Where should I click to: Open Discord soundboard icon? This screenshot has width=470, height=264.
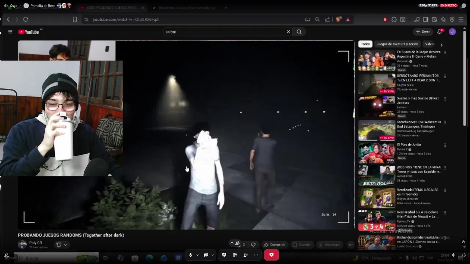click(x=246, y=255)
